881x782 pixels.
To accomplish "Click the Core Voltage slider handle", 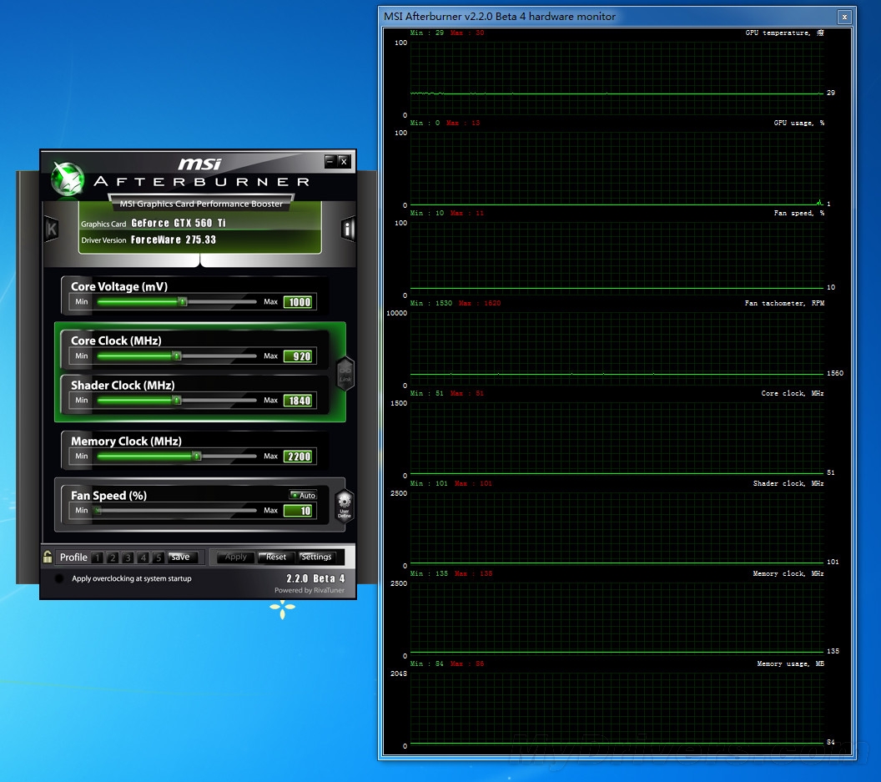I will pos(182,301).
